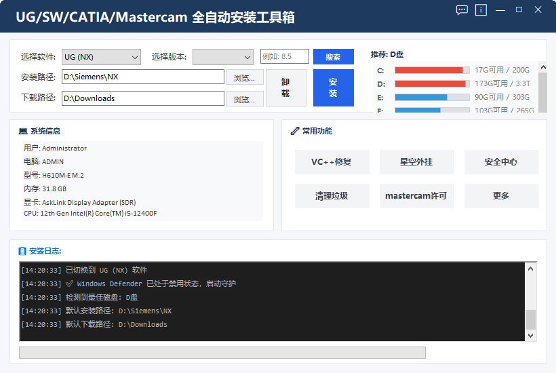The height and width of the screenshot is (373, 556).
Task: Click the install log scrollbar thumb
Action: pos(530,319)
